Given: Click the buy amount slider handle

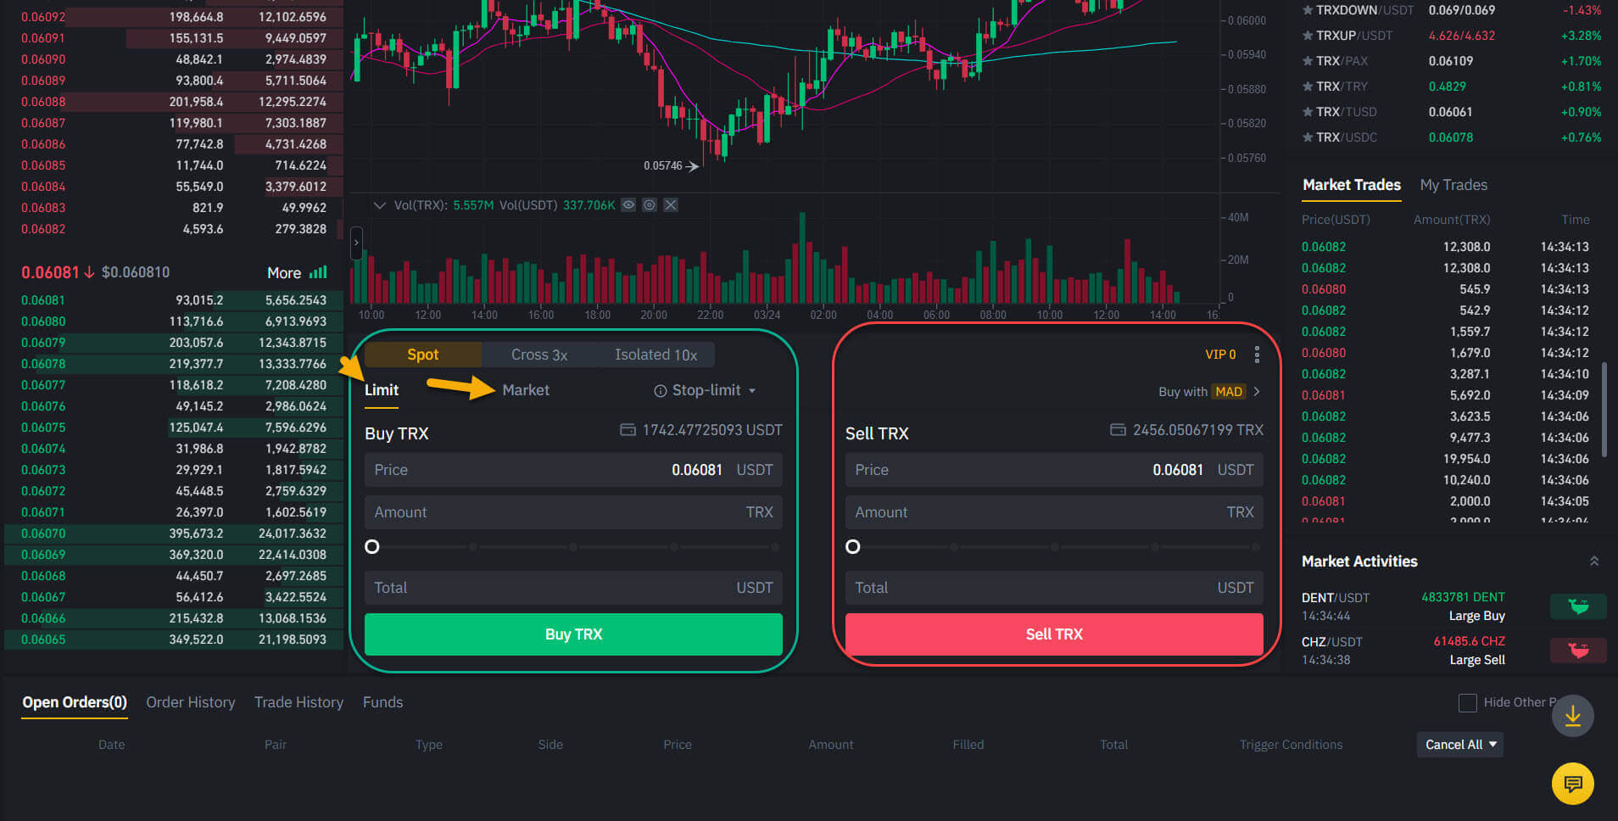Looking at the screenshot, I should 372,547.
